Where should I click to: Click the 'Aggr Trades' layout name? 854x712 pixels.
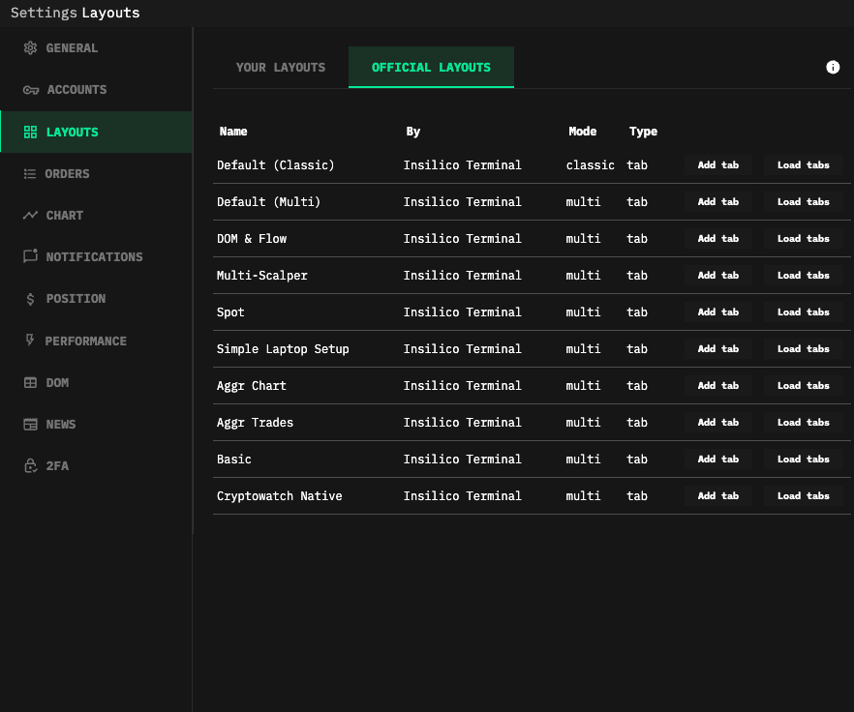(x=255, y=423)
